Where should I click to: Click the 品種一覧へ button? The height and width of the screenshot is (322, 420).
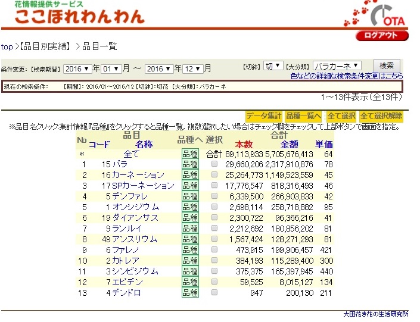303,116
